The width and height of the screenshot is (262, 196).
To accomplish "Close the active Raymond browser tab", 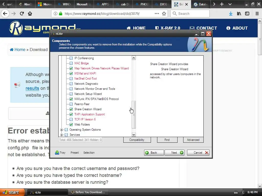I will click(x=187, y=4).
